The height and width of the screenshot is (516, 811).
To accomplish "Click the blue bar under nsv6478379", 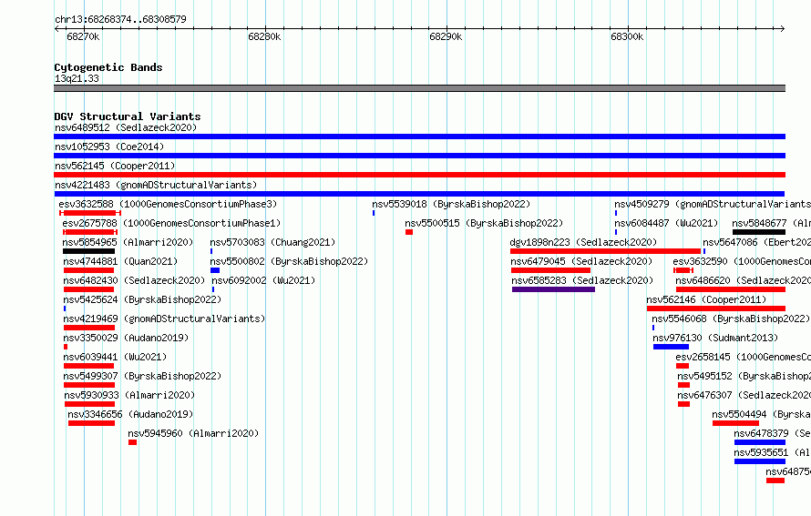I will [760, 442].
